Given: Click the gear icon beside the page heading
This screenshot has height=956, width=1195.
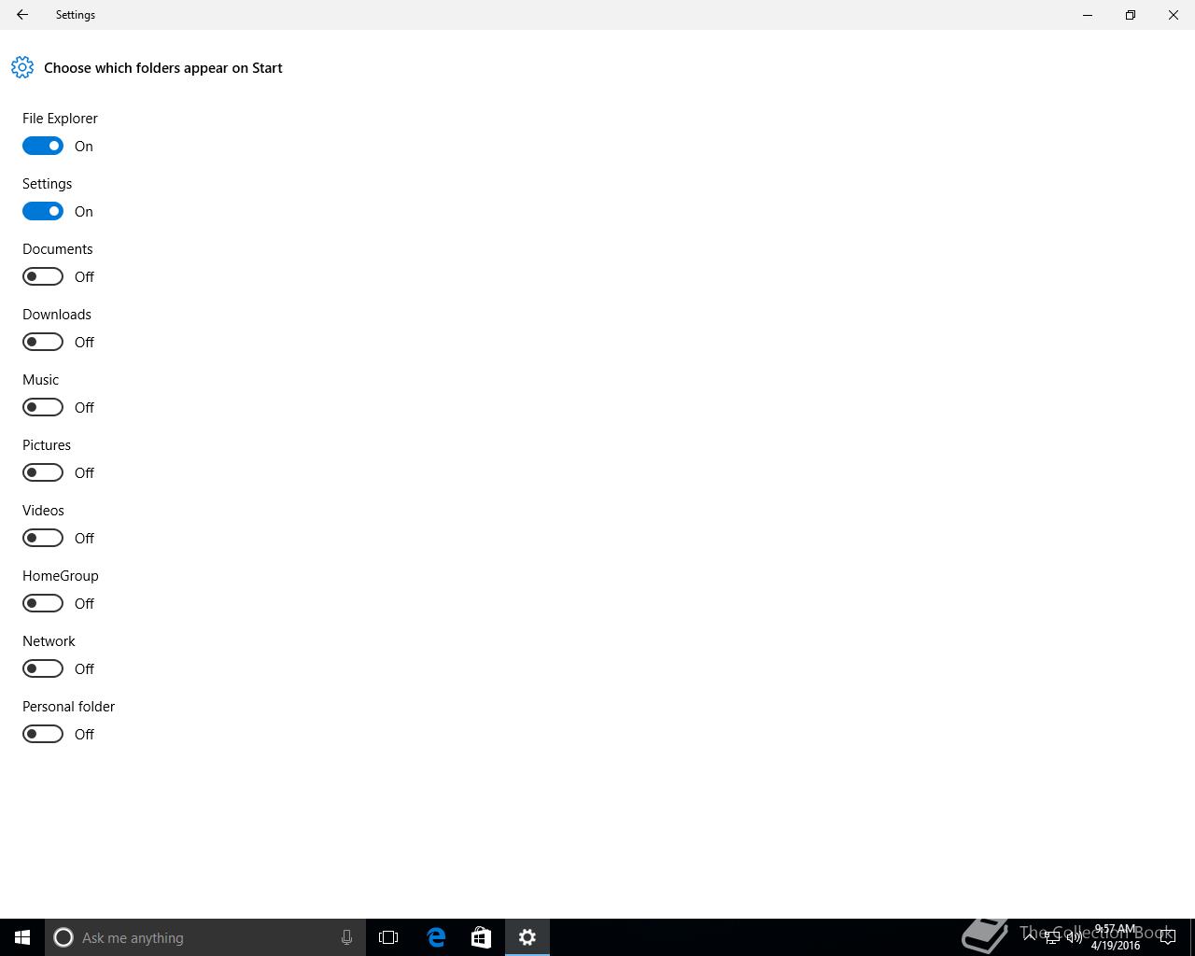Looking at the screenshot, I should click(22, 67).
